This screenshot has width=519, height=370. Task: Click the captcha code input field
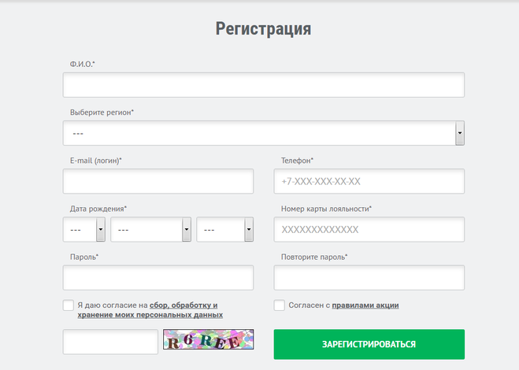coord(110,342)
